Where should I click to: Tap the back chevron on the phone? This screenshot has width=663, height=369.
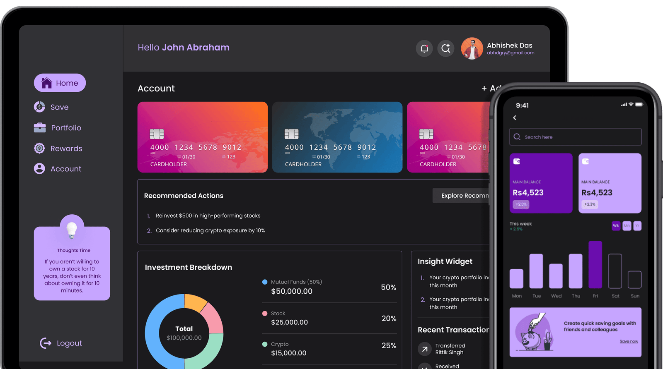coord(515,118)
